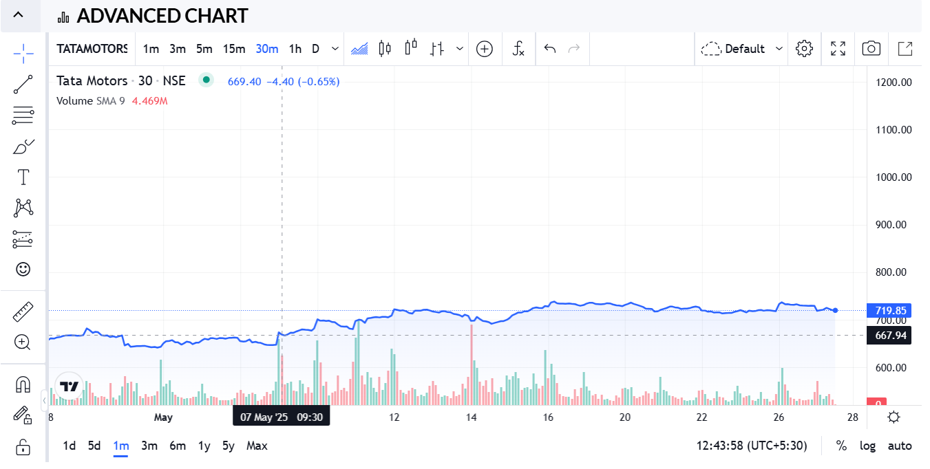930x469 pixels.
Task: Select the 30m interval
Action: click(x=267, y=49)
